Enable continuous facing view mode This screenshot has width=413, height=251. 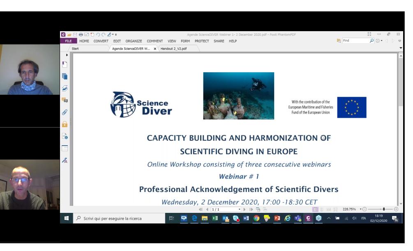(336, 210)
